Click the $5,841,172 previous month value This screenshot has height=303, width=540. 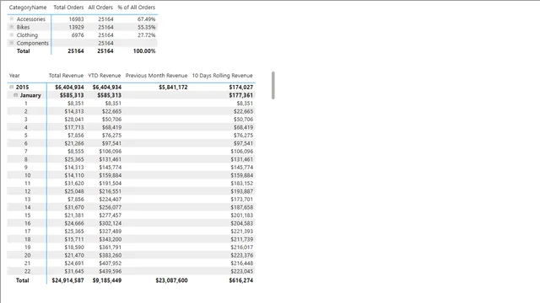click(173, 88)
